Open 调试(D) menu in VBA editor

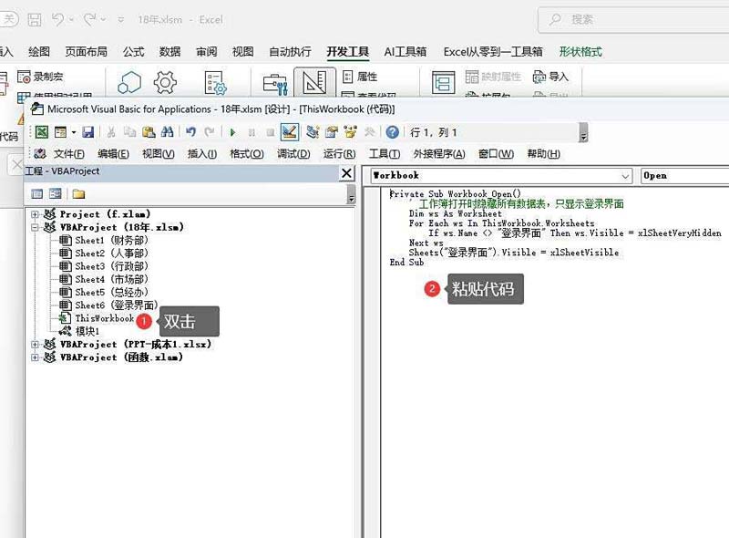293,153
